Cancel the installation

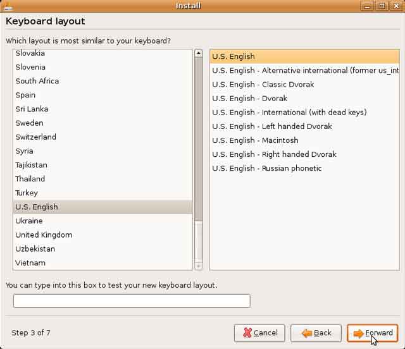coord(259,333)
